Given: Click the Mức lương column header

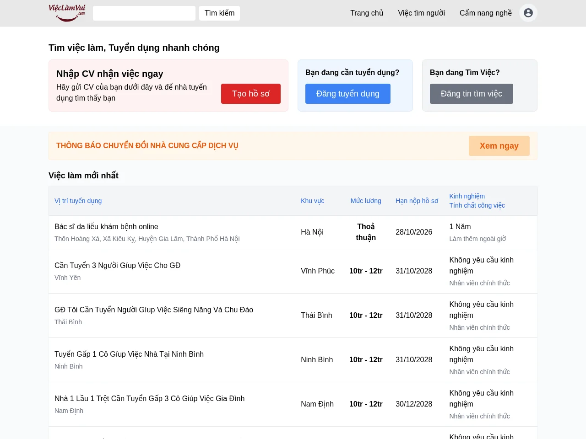Looking at the screenshot, I should (x=366, y=201).
